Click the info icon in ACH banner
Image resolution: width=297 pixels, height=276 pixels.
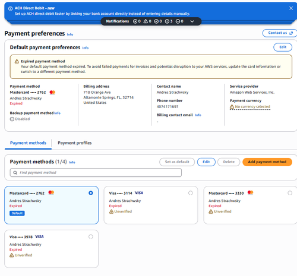(10, 8)
